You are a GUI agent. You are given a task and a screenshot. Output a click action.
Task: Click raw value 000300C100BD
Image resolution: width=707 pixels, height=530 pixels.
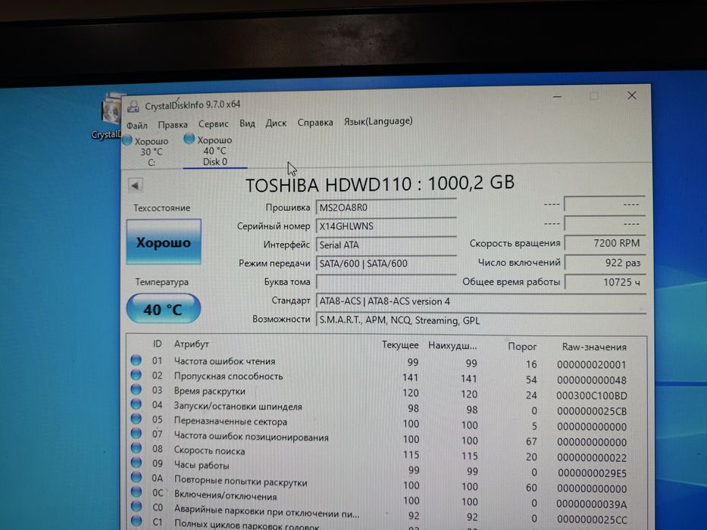pyautogui.click(x=592, y=396)
